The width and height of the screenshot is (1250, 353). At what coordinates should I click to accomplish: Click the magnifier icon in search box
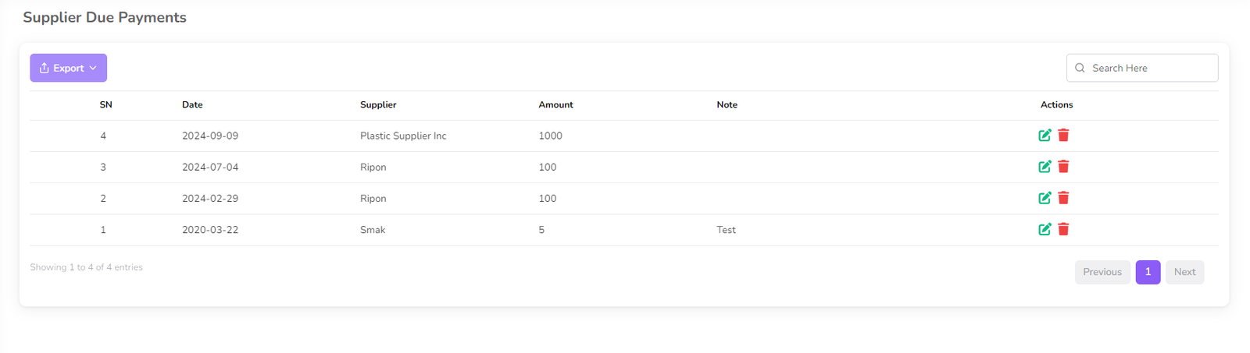[1080, 68]
